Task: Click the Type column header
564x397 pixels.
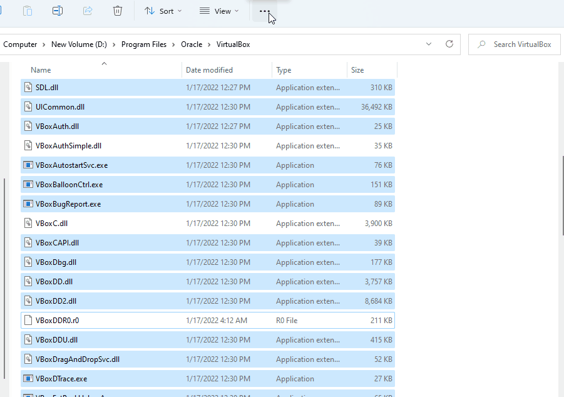Action: [x=284, y=70]
